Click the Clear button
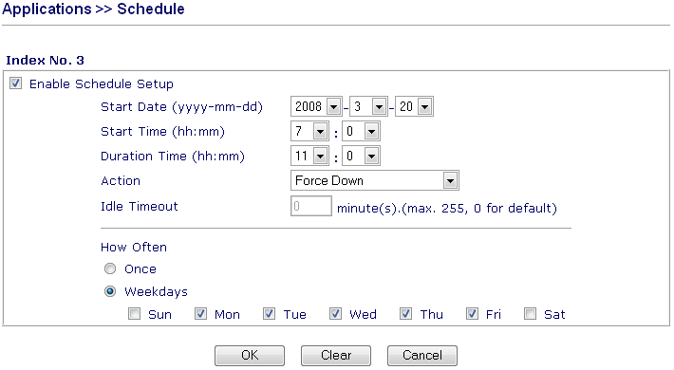 [336, 356]
